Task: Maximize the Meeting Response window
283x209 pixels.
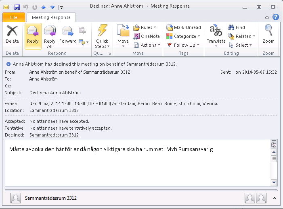Action: [259, 7]
